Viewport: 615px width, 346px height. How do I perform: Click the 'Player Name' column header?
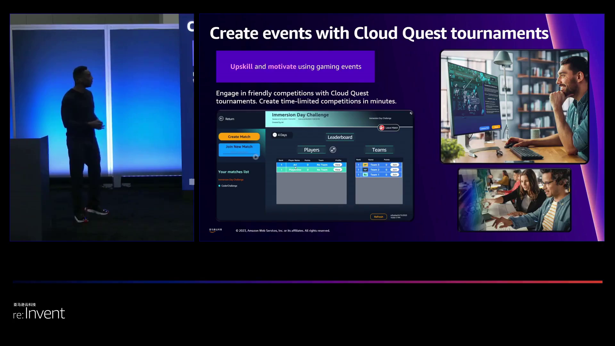tap(294, 160)
